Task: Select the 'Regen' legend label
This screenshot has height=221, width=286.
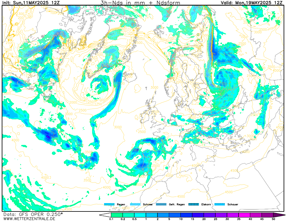Action: point(121,204)
